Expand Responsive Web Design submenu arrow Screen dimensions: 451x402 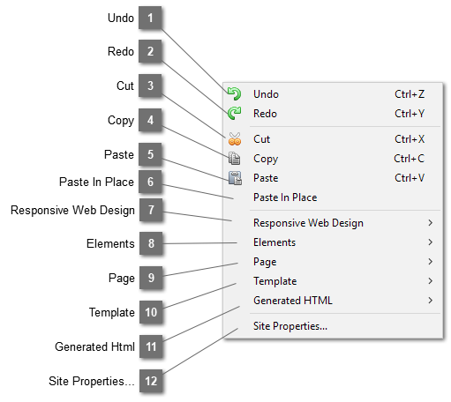click(431, 223)
